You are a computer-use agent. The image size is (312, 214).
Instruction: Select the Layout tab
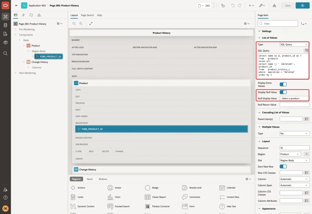(74, 15)
